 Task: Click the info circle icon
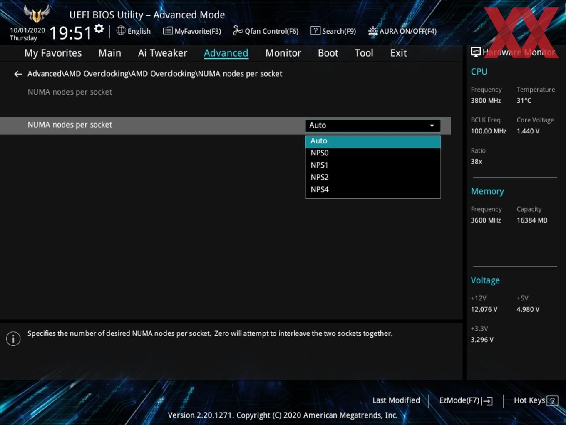[x=13, y=338]
